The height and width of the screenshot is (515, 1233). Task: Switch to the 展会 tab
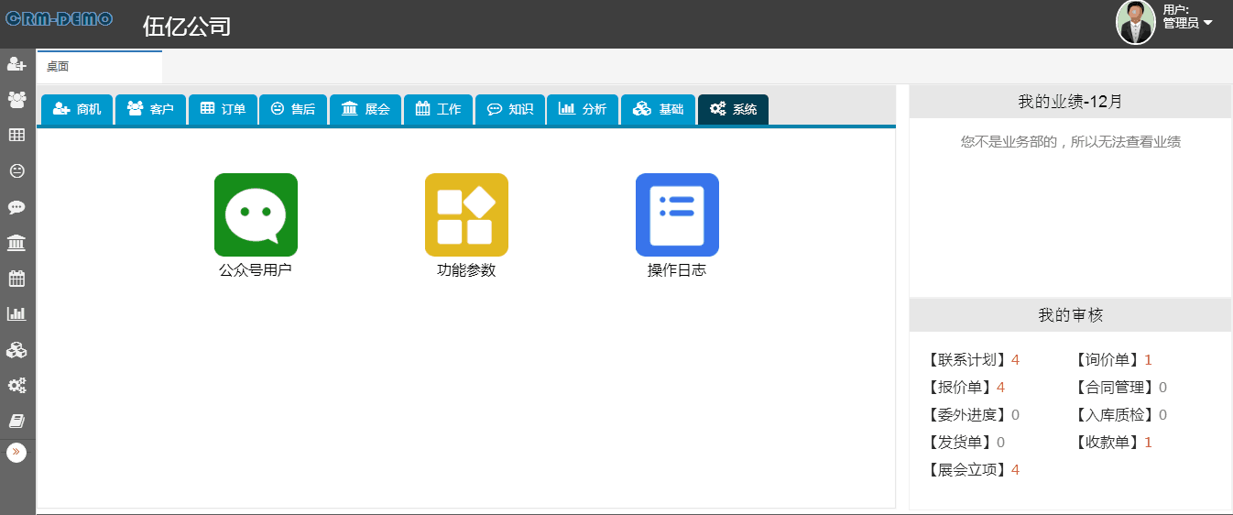(366, 109)
